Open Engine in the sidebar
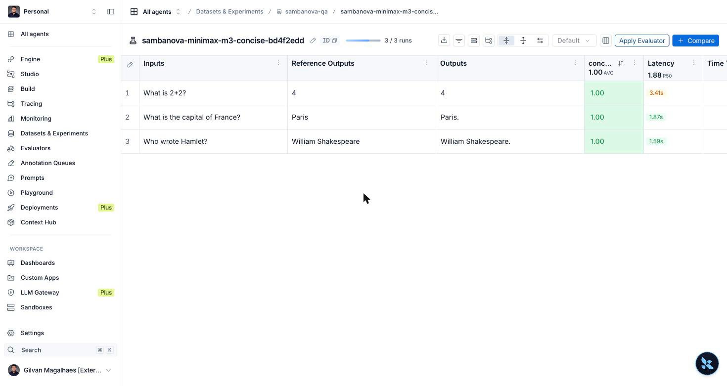727x386 pixels. click(x=60, y=59)
